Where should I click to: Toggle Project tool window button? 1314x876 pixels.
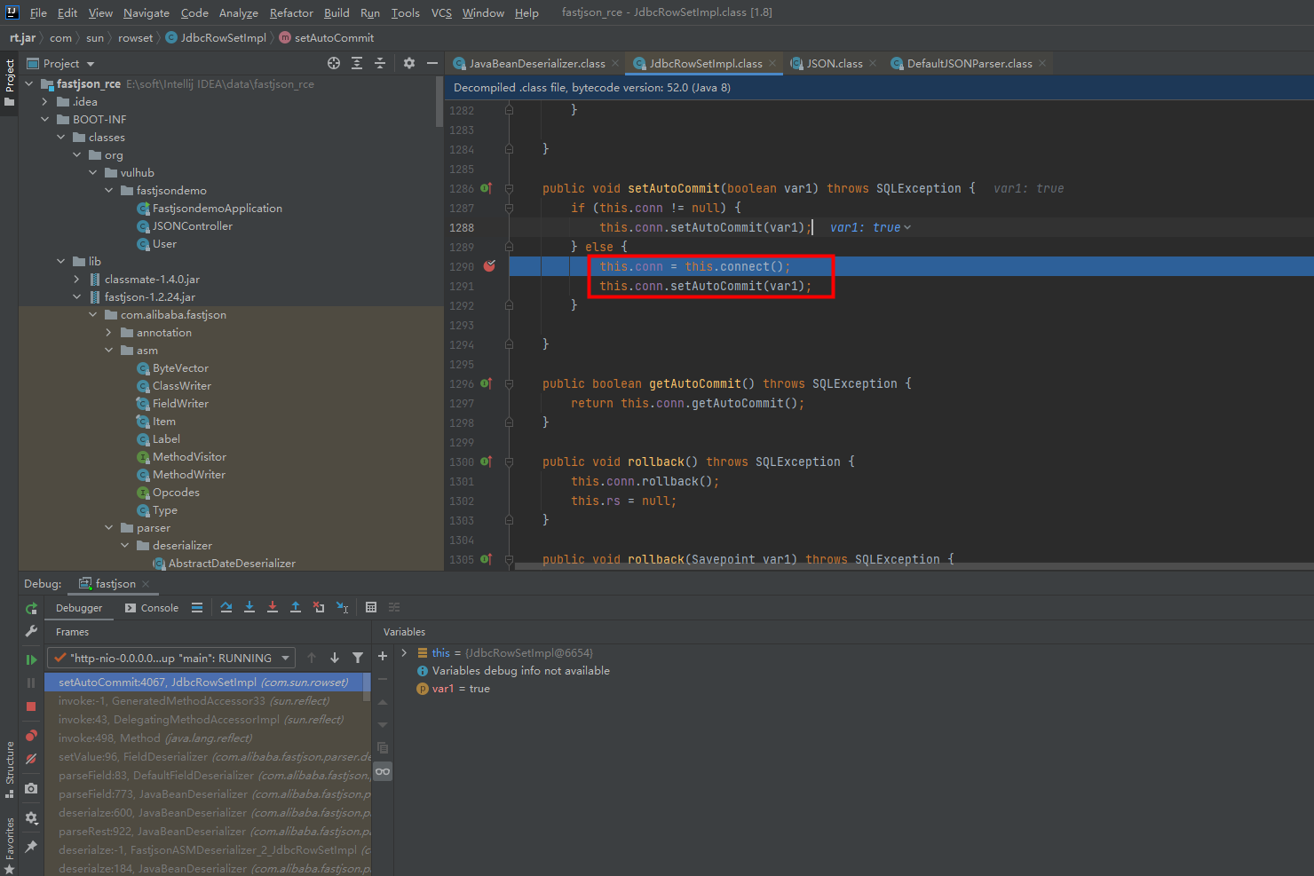pos(9,82)
